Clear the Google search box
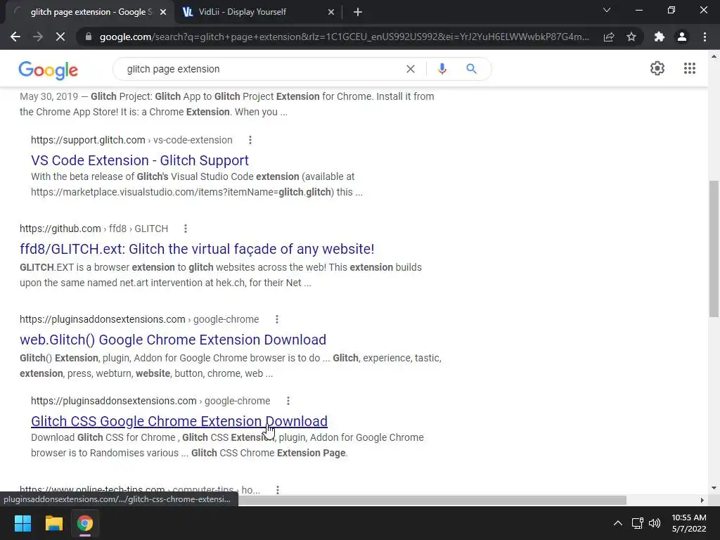The height and width of the screenshot is (540, 720). click(x=411, y=69)
